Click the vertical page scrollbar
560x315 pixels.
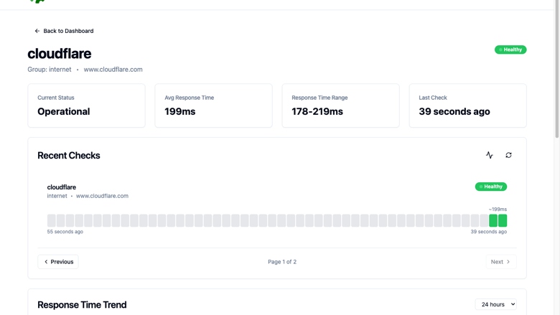point(557,69)
